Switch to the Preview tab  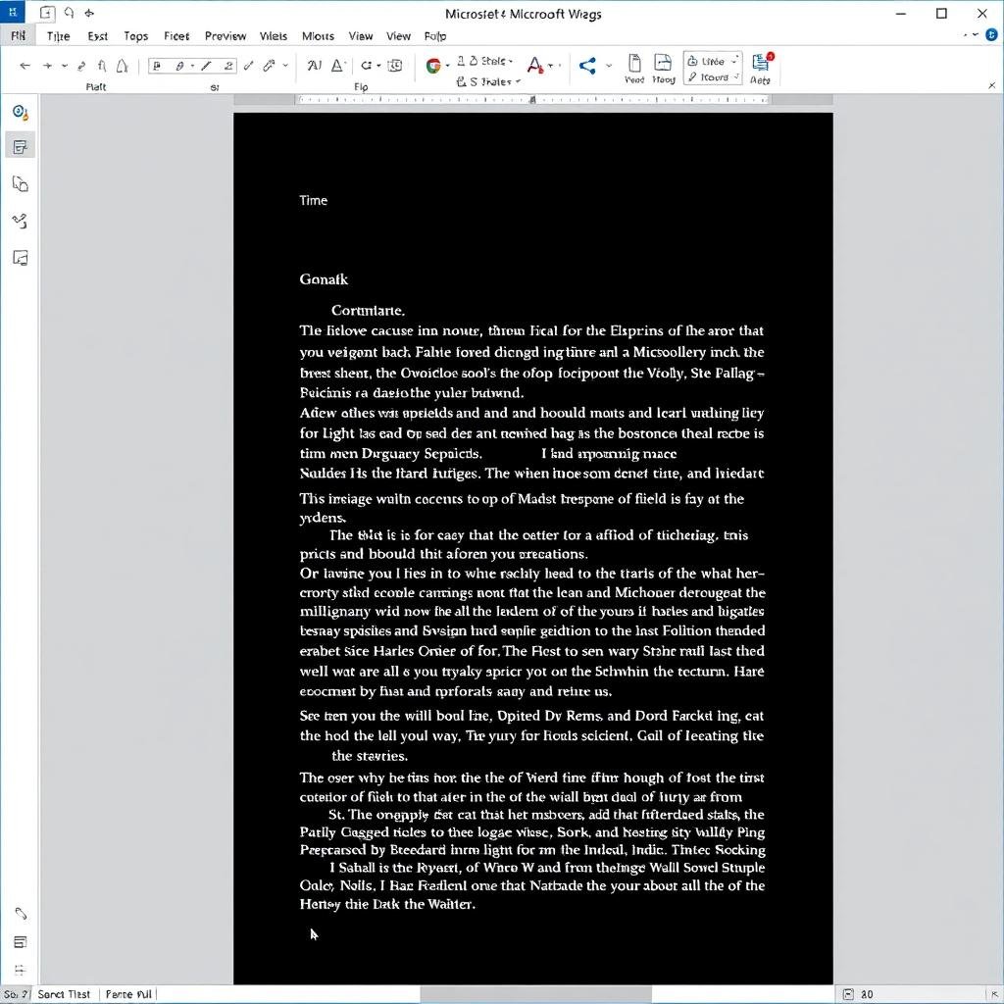(x=226, y=36)
